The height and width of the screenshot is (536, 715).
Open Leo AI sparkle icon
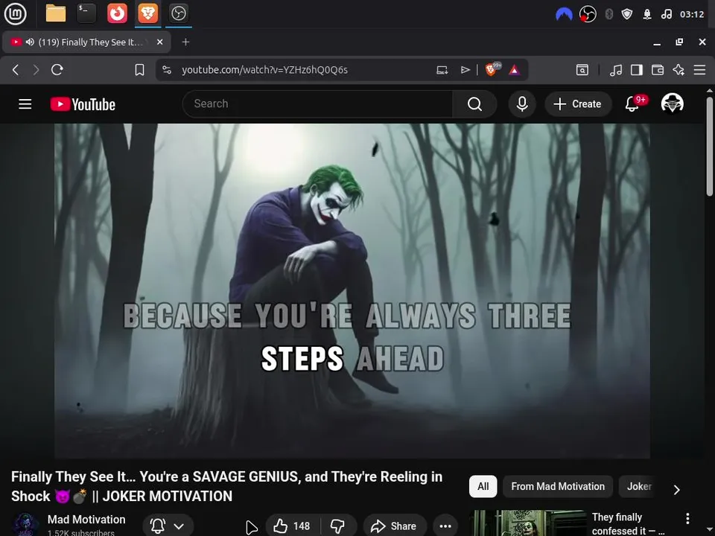[679, 70]
